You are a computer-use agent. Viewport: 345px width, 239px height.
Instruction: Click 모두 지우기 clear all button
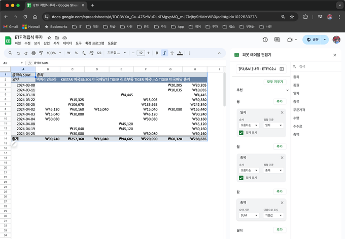point(275,82)
